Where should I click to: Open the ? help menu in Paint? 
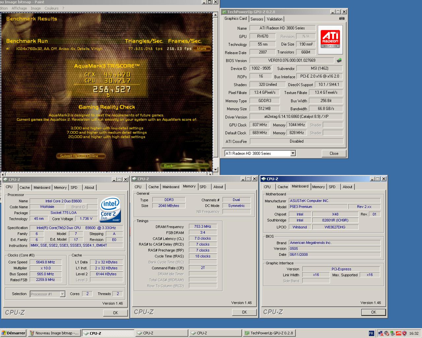click(63, 8)
